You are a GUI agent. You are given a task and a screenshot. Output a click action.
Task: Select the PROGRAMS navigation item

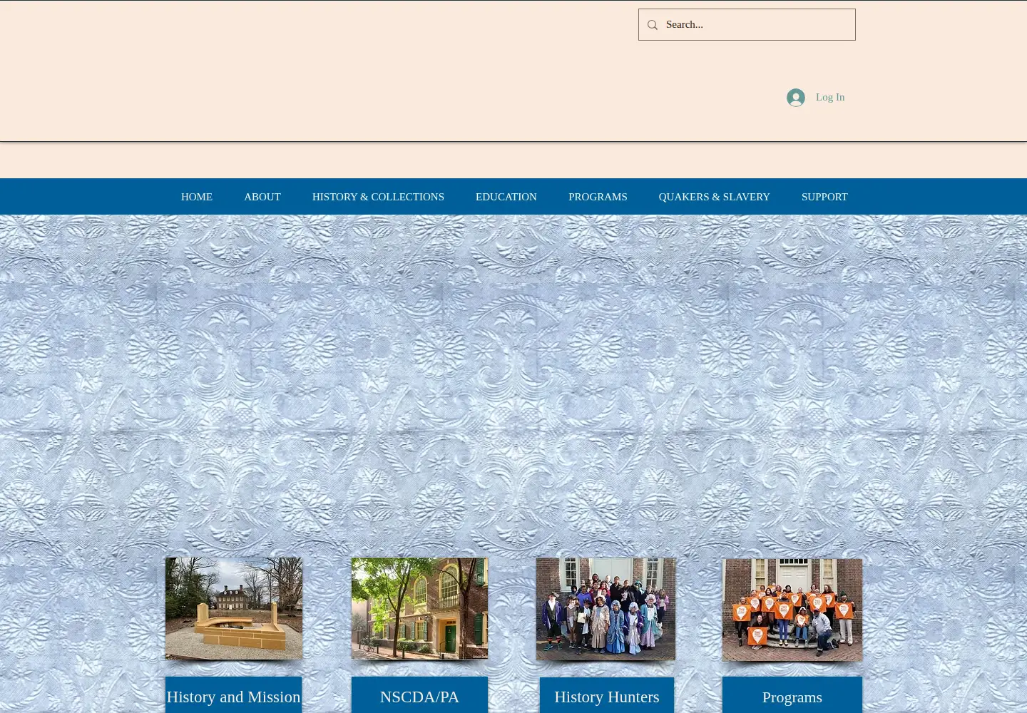[x=598, y=197]
